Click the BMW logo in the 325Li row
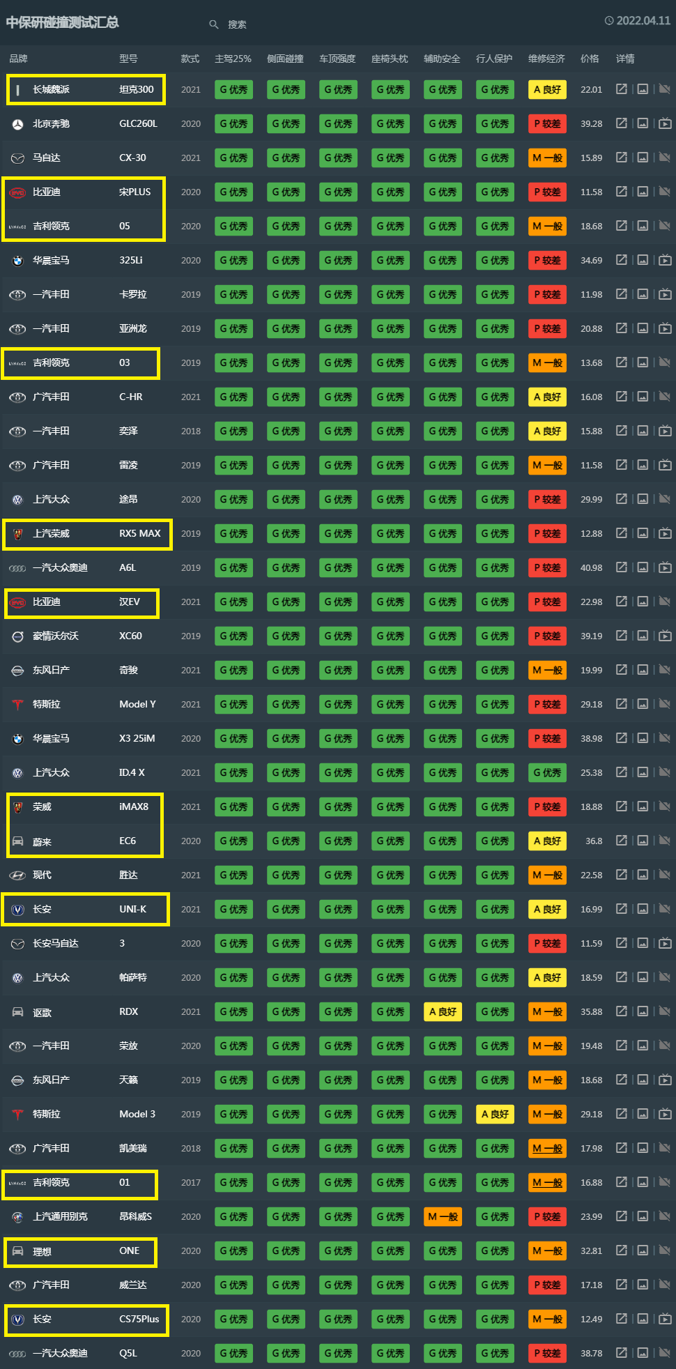Viewport: 676px width, 1369px height. click(17, 261)
